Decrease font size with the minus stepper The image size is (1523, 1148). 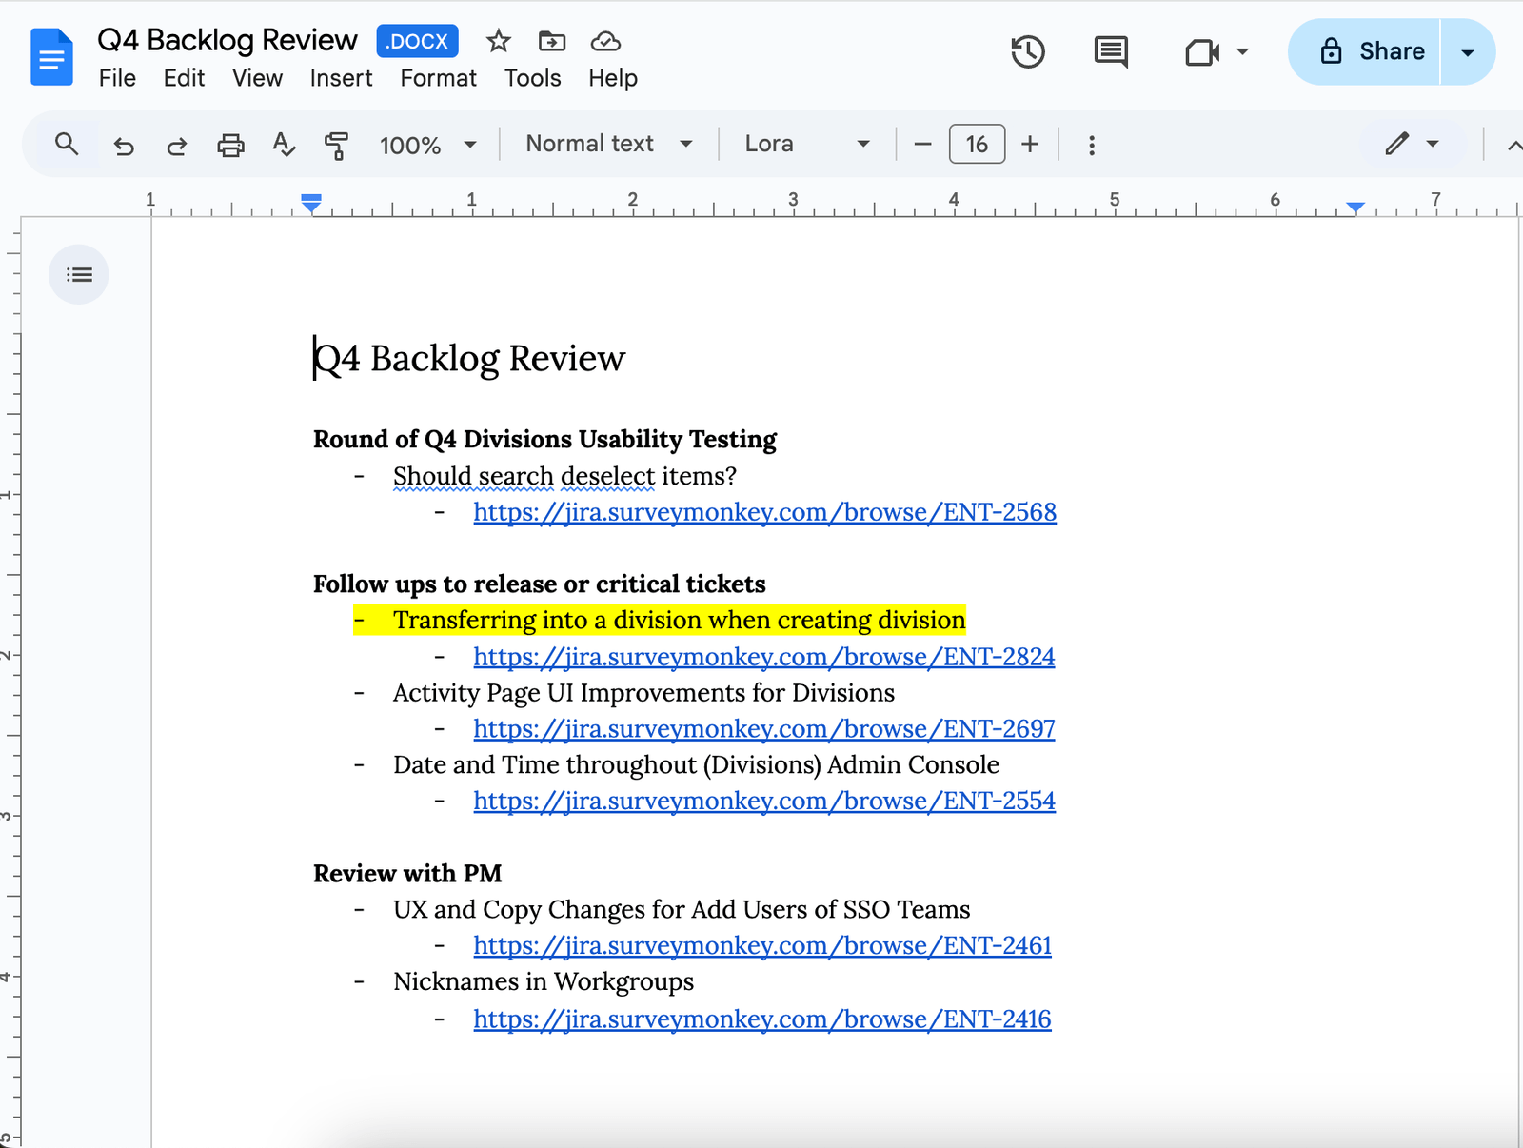[x=921, y=145]
